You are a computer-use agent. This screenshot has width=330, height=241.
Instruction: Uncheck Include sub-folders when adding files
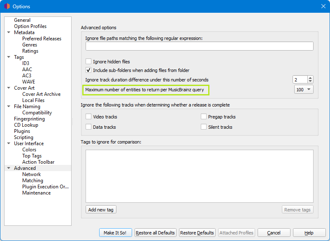(x=88, y=70)
